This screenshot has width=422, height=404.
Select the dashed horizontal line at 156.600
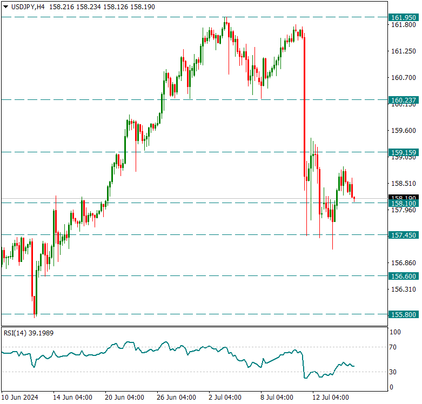click(x=195, y=276)
